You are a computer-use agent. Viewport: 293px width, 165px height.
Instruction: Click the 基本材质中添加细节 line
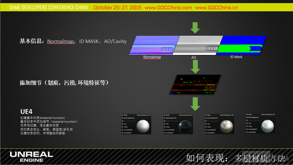49,122
